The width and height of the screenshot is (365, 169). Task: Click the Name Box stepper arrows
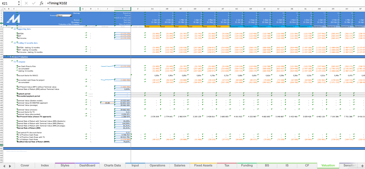point(19,3)
